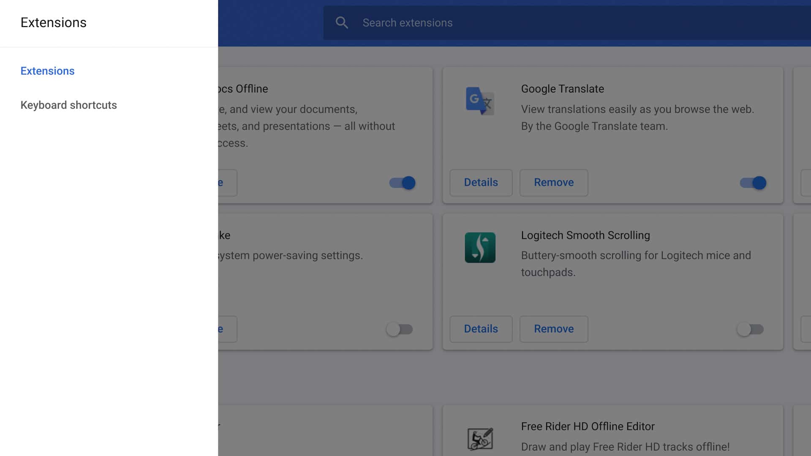Image resolution: width=811 pixels, height=456 pixels.
Task: Enable the Logitech Smooth Scrolling toggle
Action: pyautogui.click(x=750, y=329)
